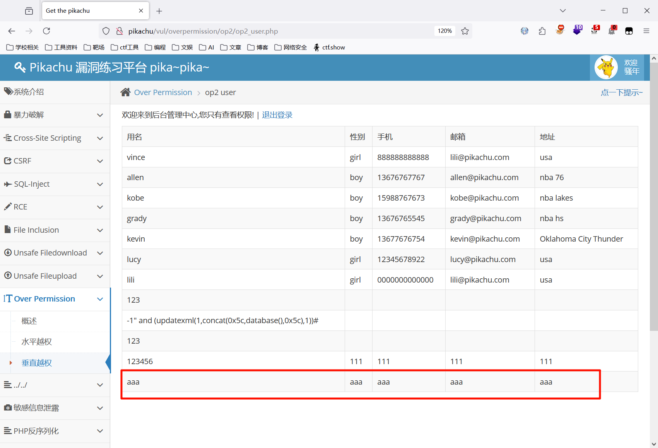Click the vertical page scrollbar
Viewport: 658px width, 448px height.
click(654, 197)
